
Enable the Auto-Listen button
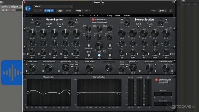tap(89, 55)
